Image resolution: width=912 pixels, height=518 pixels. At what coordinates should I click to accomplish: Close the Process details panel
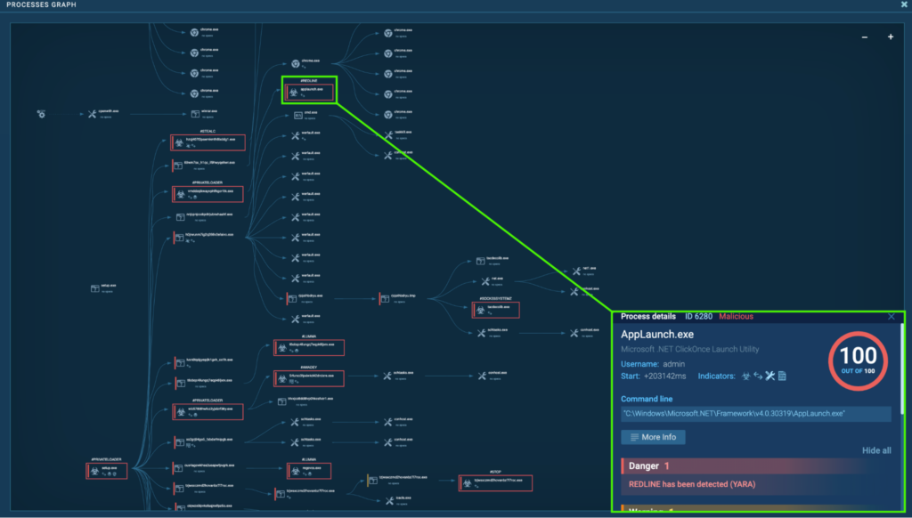tap(892, 317)
